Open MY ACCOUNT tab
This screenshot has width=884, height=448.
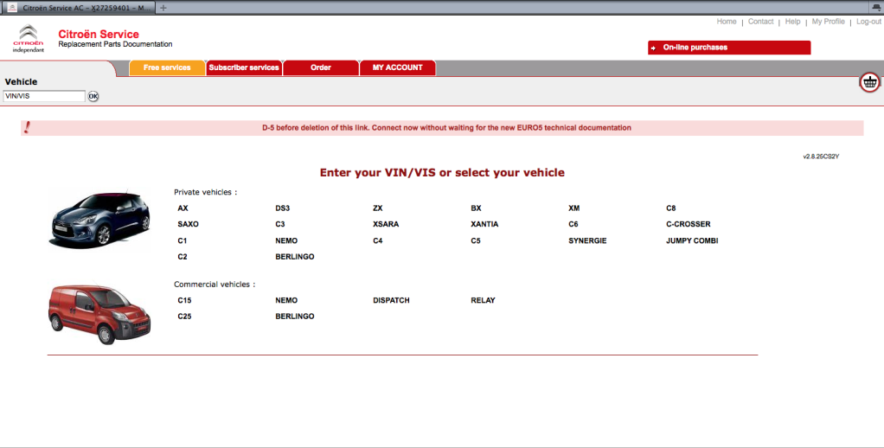tap(398, 67)
